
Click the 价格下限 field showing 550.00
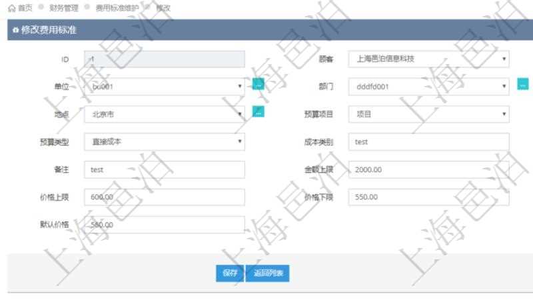(428, 197)
